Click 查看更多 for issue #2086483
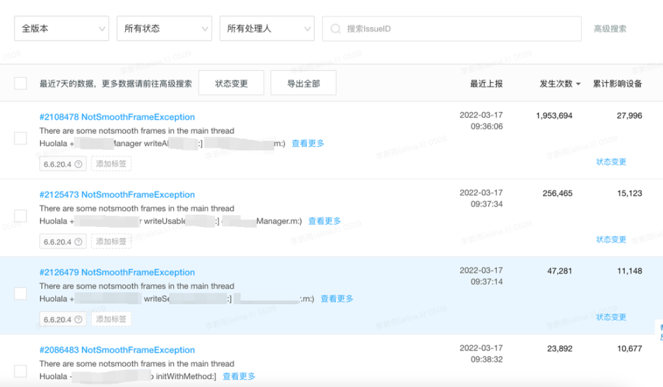This screenshot has height=387, width=663. pos(239,376)
